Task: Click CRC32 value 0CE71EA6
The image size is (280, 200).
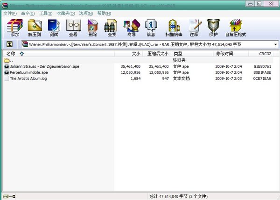Action: click(262, 79)
